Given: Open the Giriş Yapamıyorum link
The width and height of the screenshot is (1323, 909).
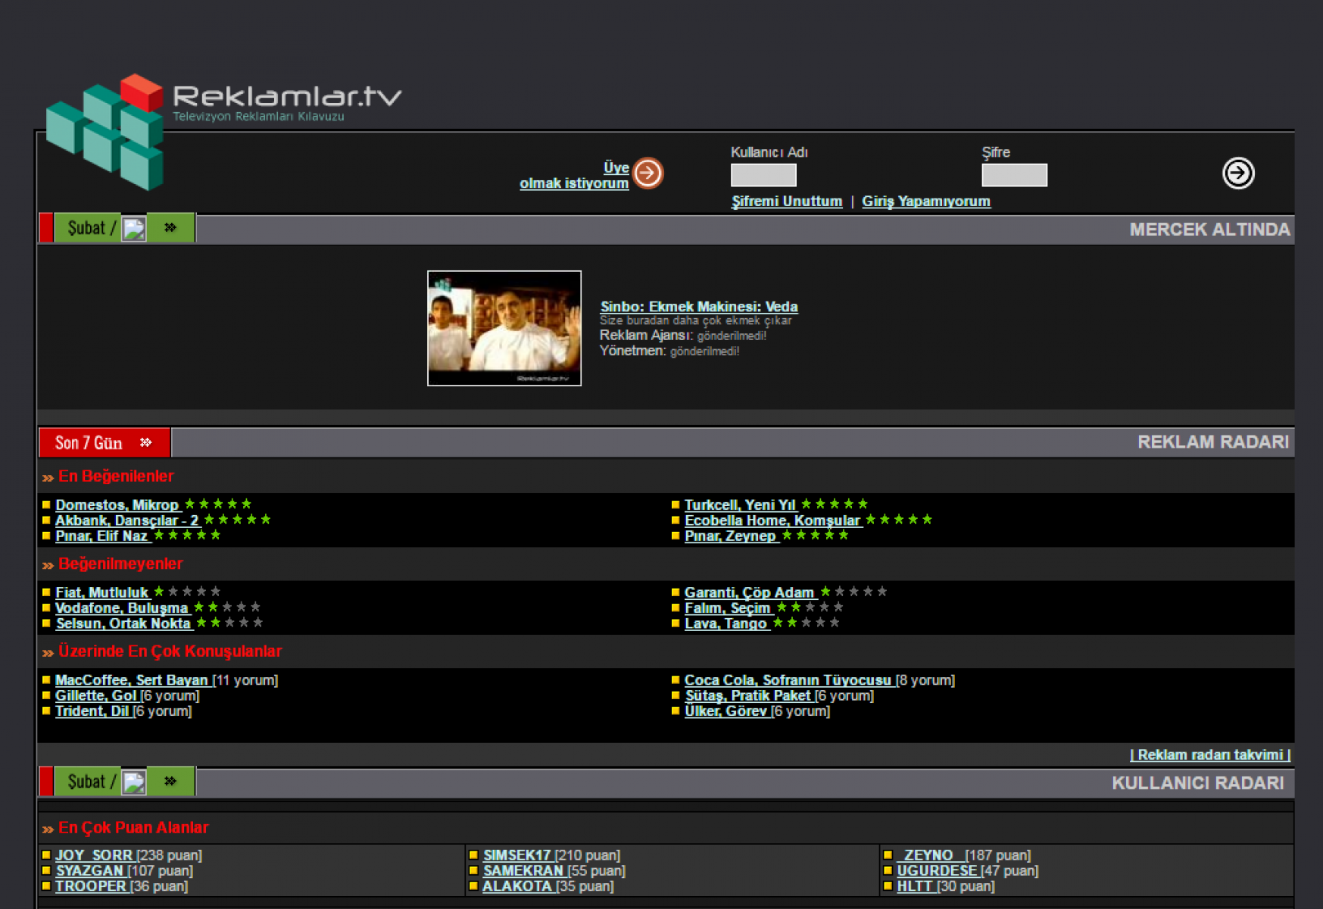Looking at the screenshot, I should (x=925, y=201).
